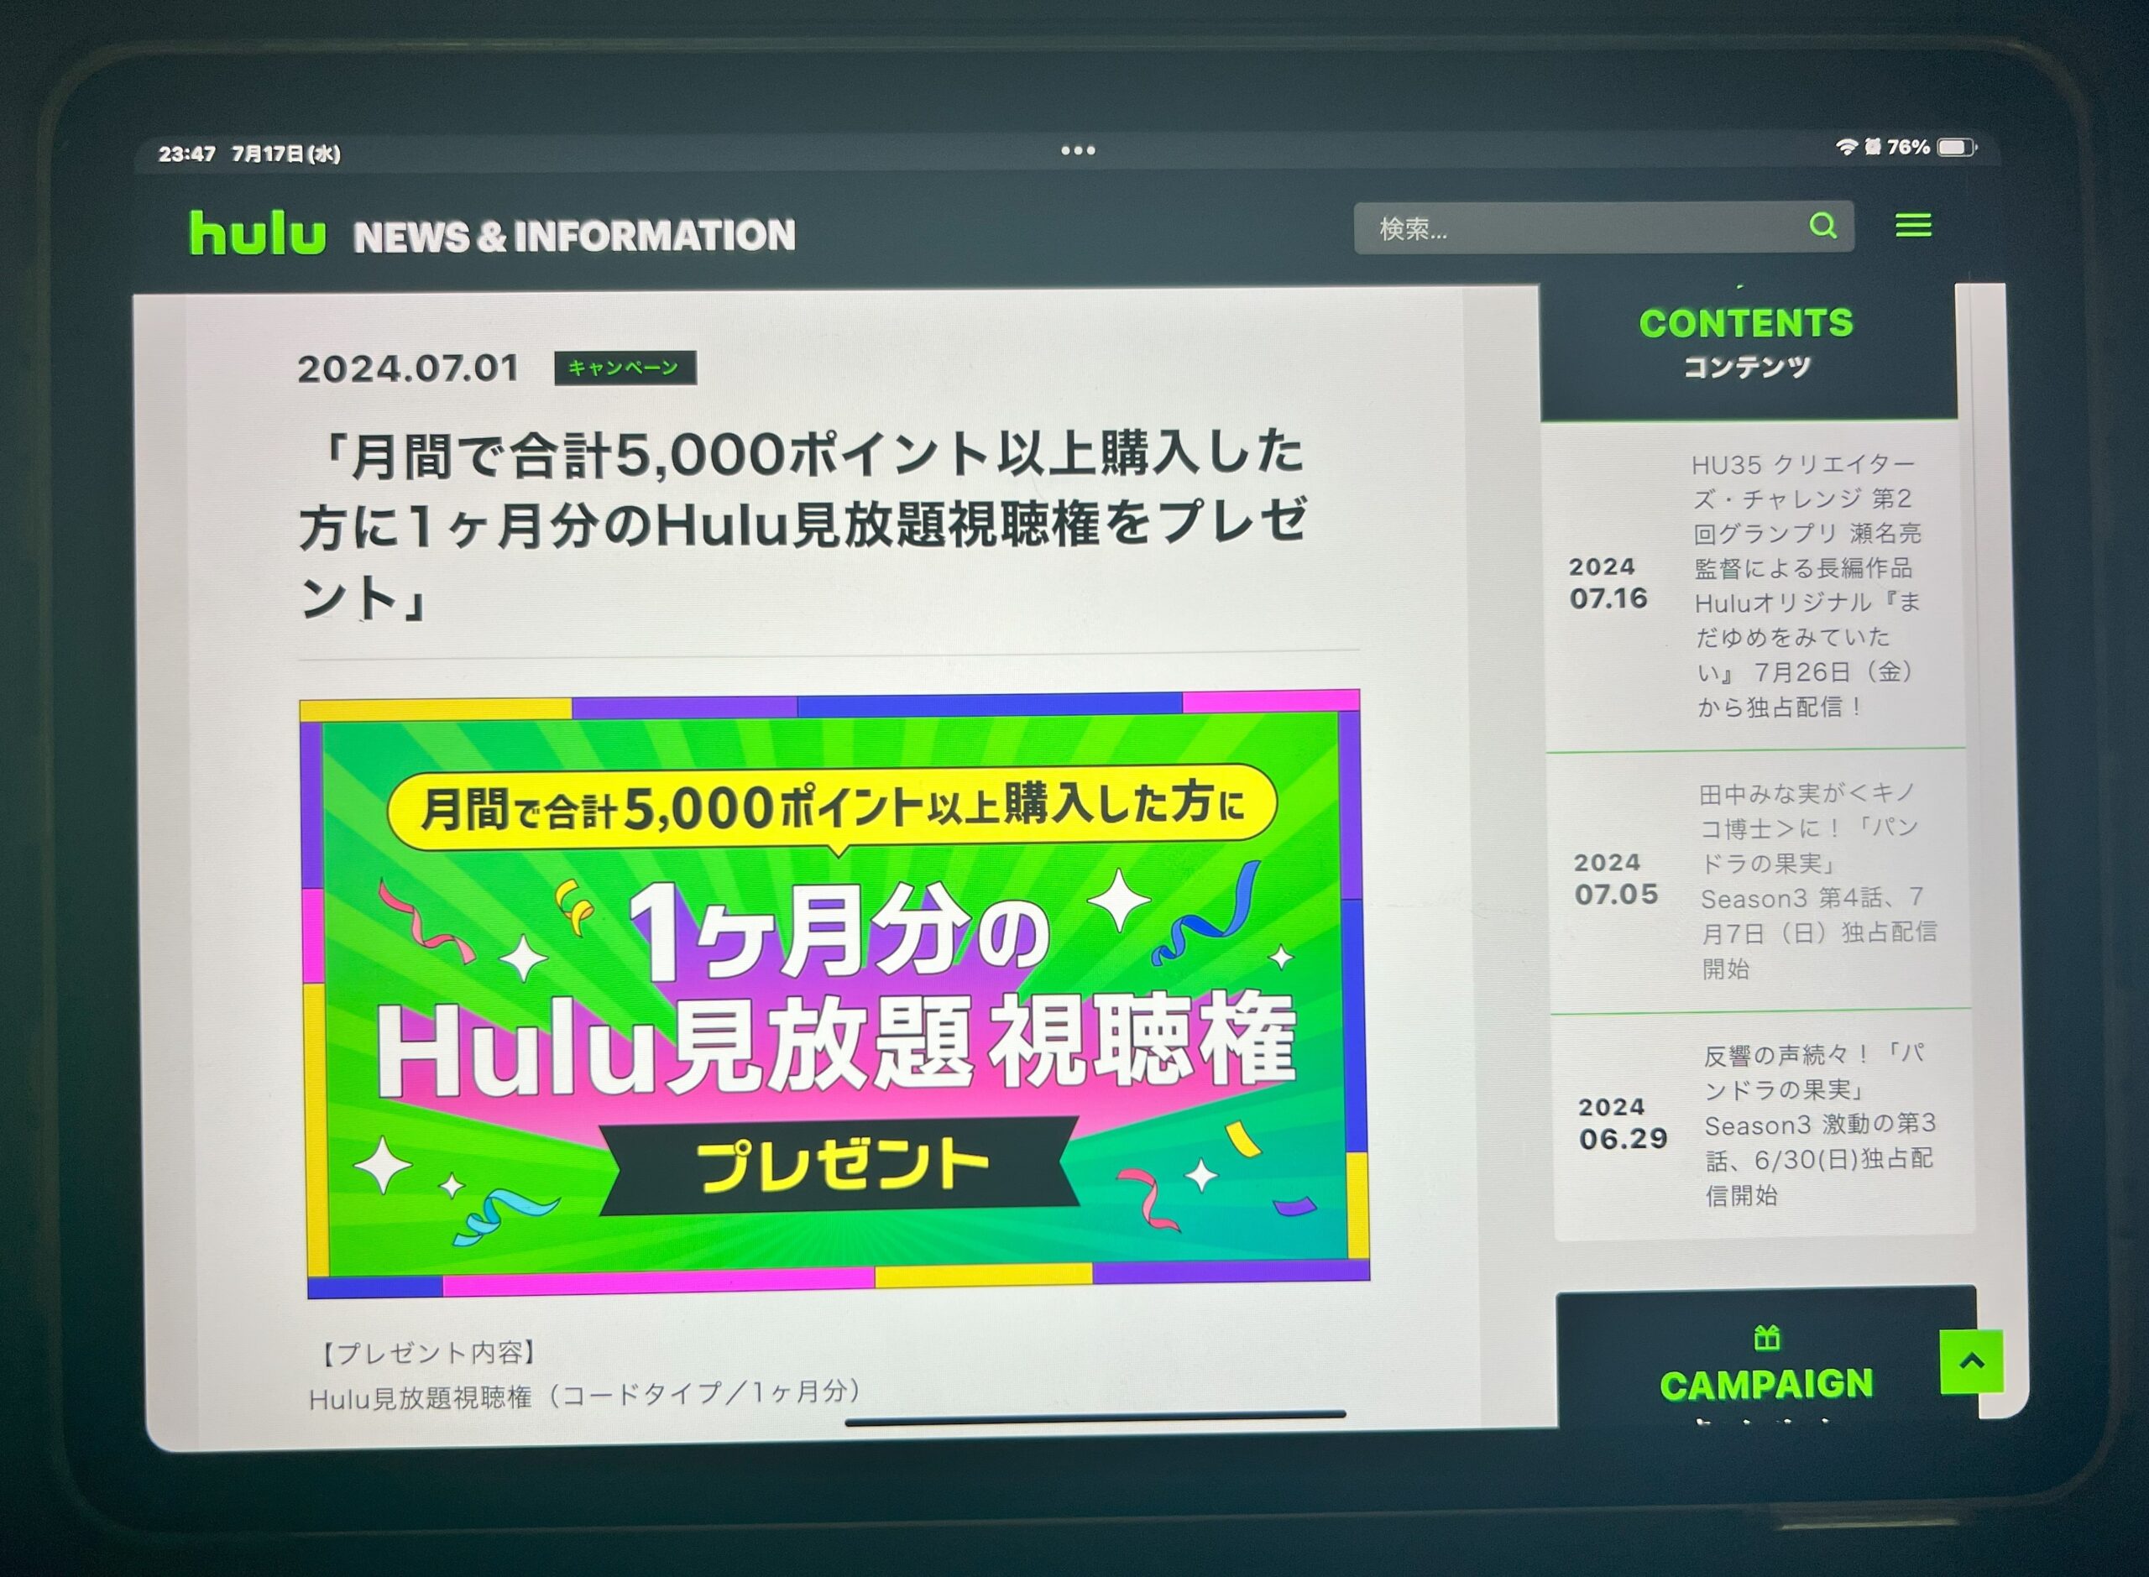
Task: Click the 5,000ポイント campaign banner image
Action: 836,993
